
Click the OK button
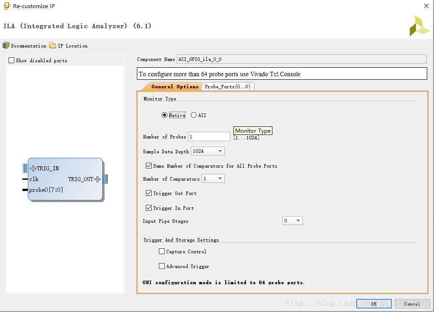click(374, 303)
